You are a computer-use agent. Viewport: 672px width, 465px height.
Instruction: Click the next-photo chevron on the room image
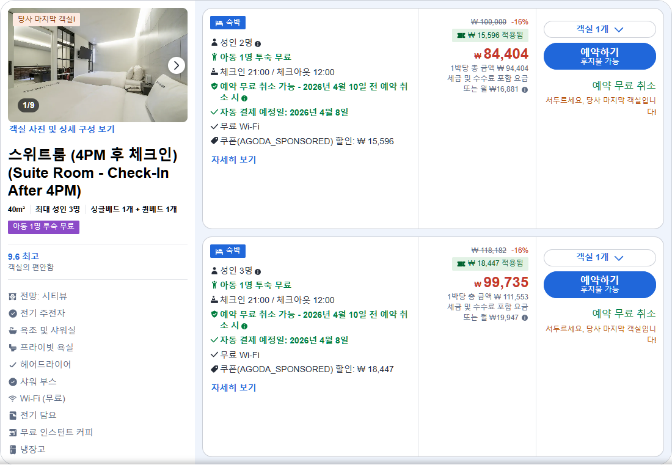tap(176, 65)
